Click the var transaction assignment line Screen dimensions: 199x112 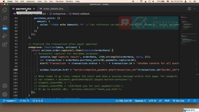(x=88, y=60)
